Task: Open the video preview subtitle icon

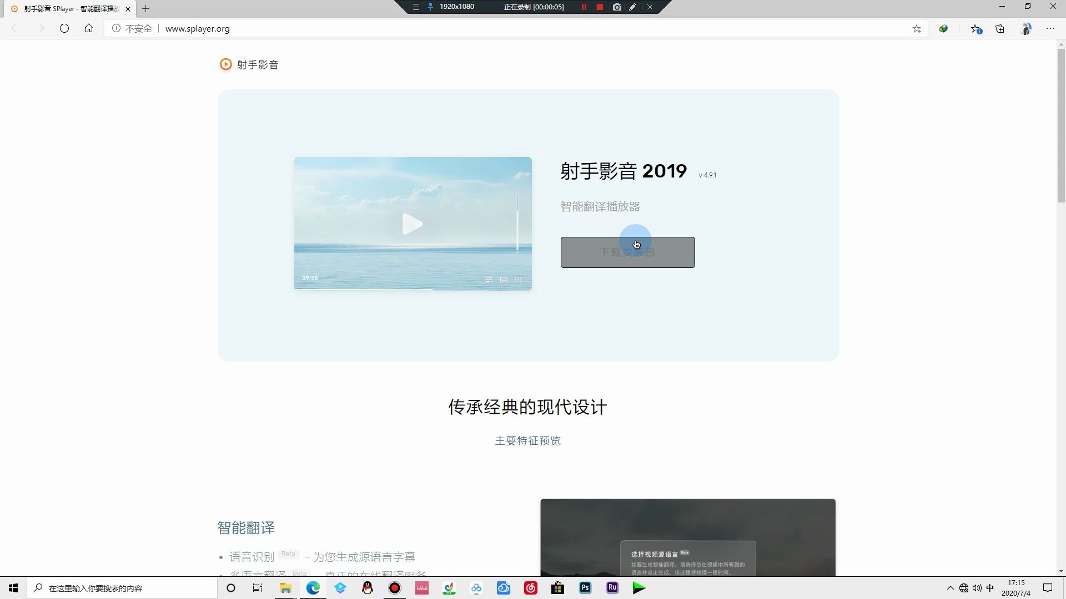Action: (504, 280)
